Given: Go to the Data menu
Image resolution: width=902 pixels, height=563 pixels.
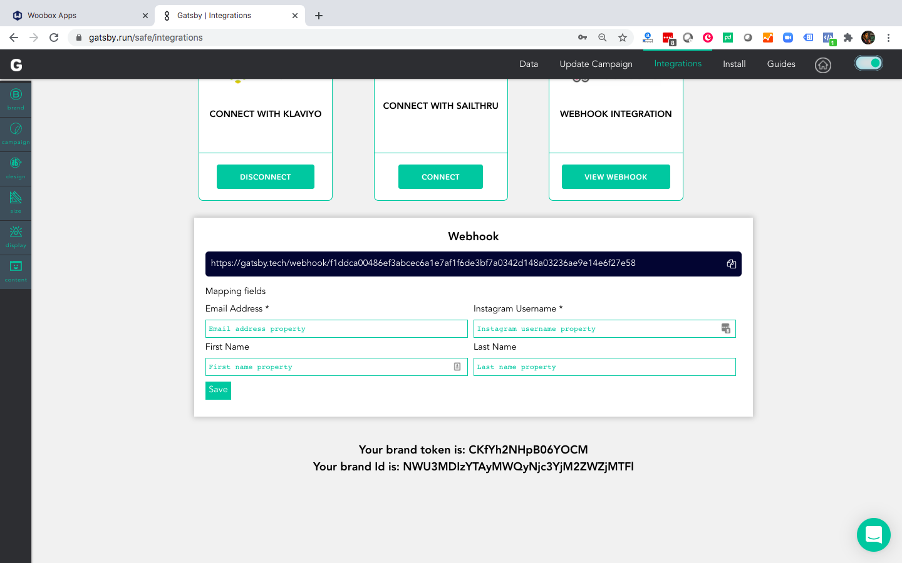Looking at the screenshot, I should click(x=529, y=64).
